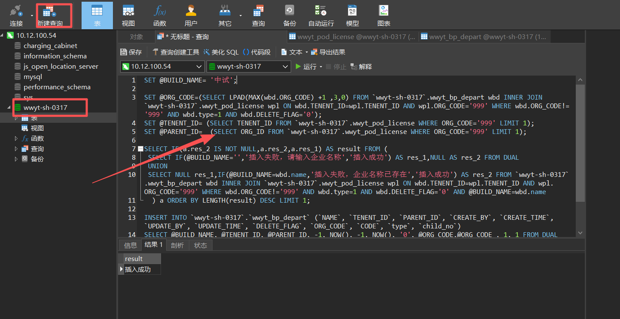Open the 自动运行 automation toolbar icon

point(321,15)
